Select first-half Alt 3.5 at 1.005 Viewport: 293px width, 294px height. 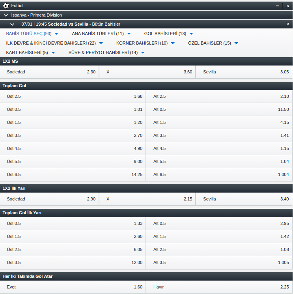(x=219, y=262)
